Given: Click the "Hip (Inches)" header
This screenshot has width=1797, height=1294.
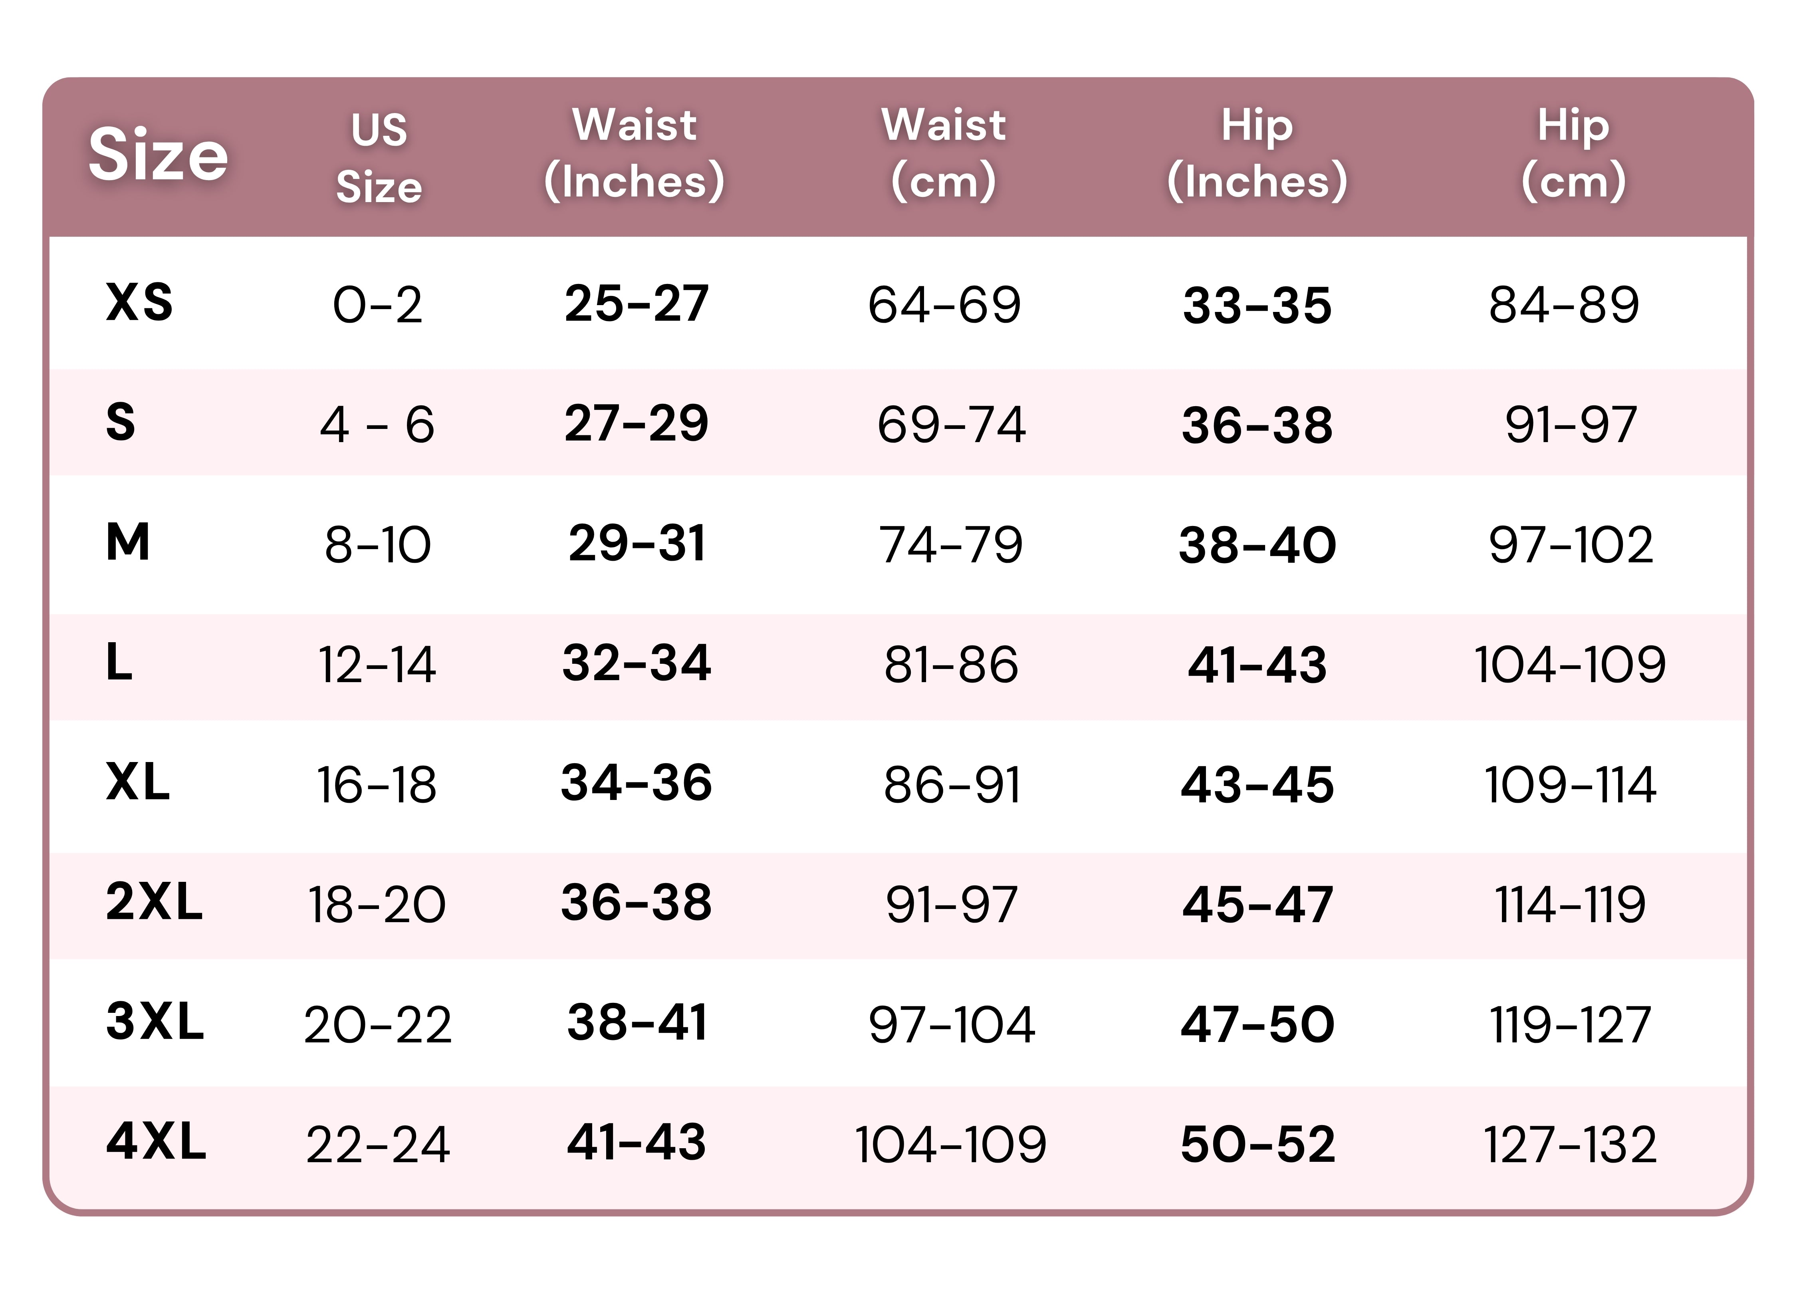Looking at the screenshot, I should click(x=1257, y=153).
